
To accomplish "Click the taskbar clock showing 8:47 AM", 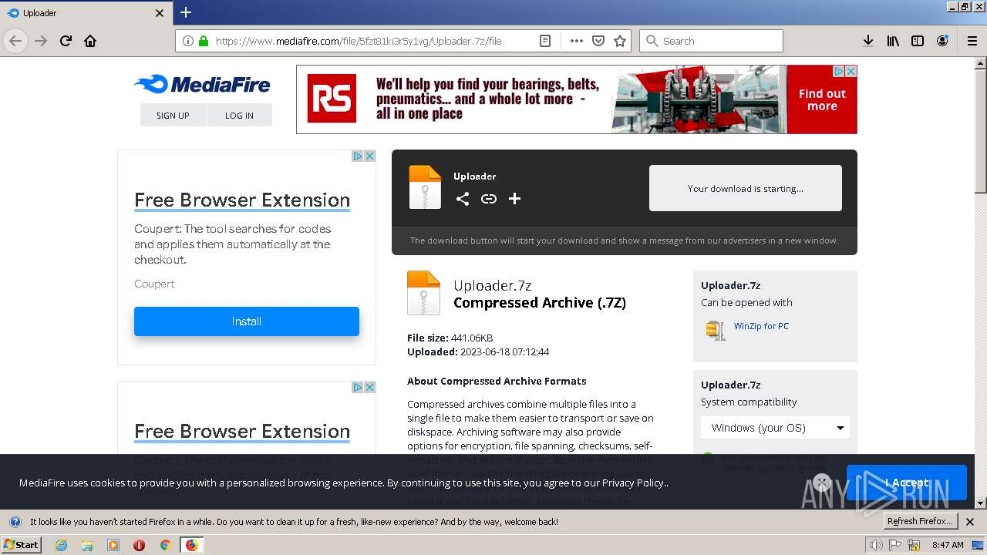I will pyautogui.click(x=948, y=545).
